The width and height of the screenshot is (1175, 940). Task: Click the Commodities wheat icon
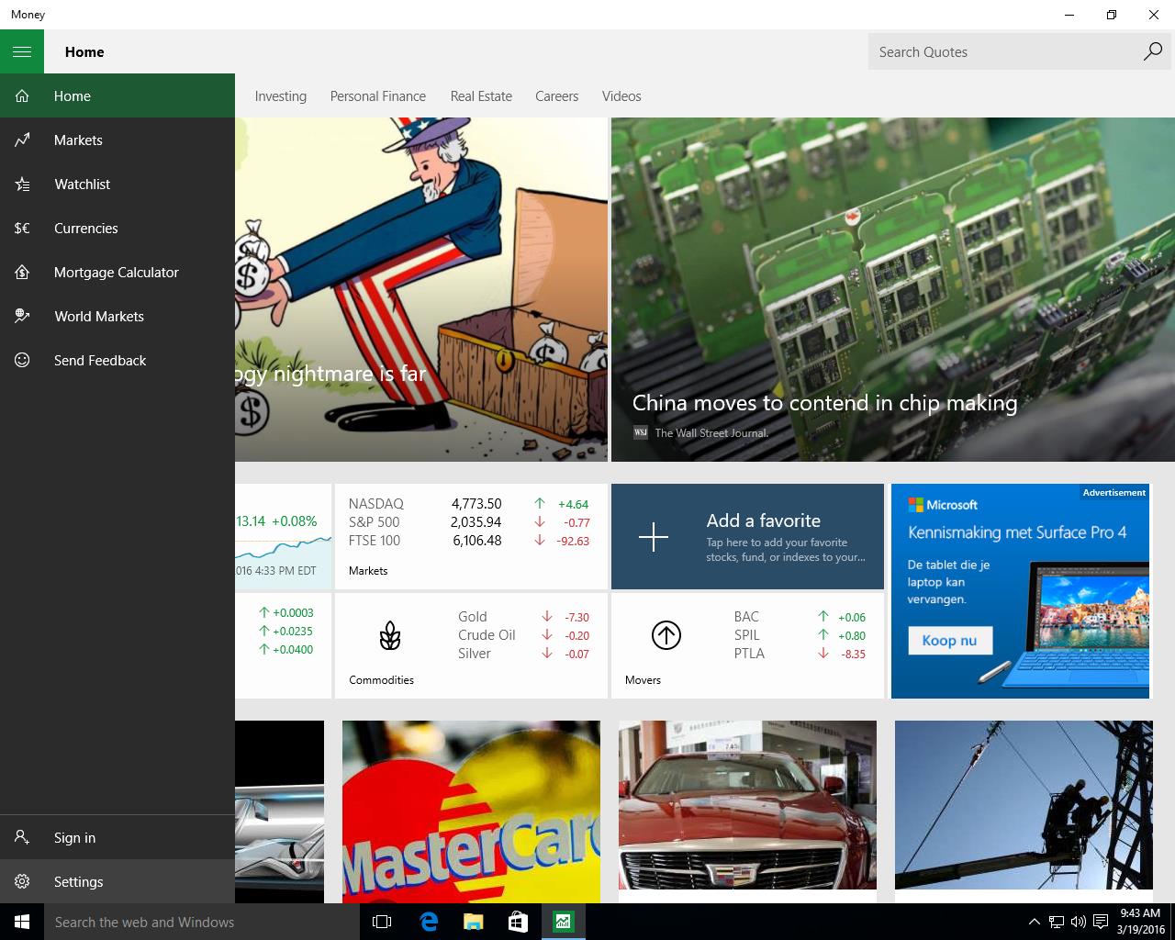point(390,635)
